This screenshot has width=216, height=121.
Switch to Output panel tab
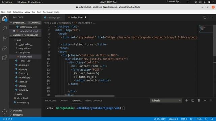coord(64,100)
